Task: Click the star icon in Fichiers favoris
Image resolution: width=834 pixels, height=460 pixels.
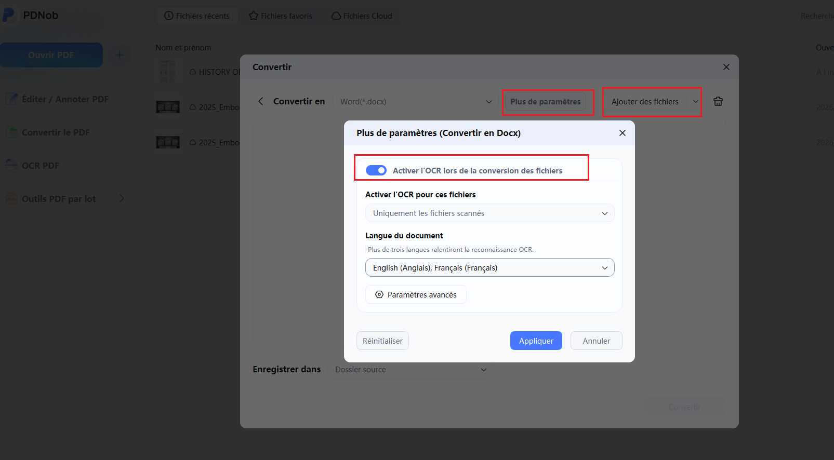Action: pos(254,16)
